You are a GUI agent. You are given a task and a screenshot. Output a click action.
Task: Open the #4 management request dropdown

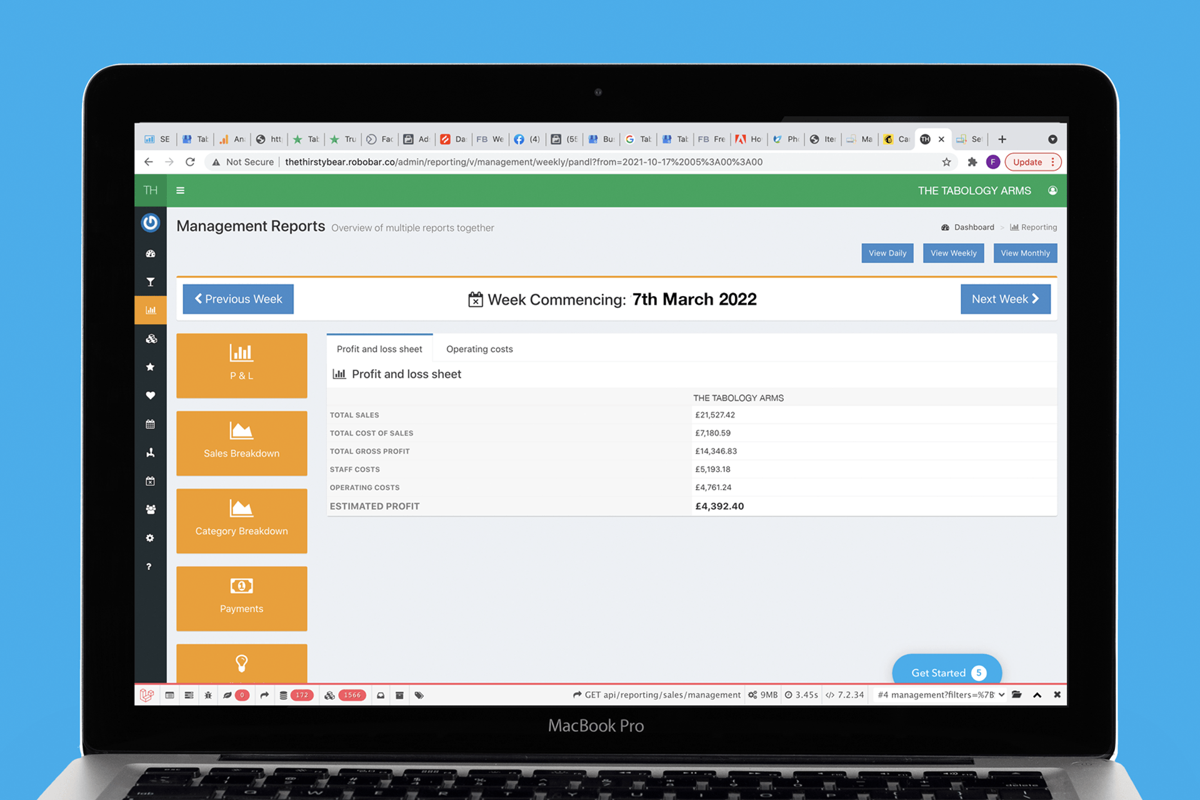941,694
